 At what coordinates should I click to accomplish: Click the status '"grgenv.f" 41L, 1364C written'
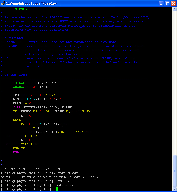30,169
